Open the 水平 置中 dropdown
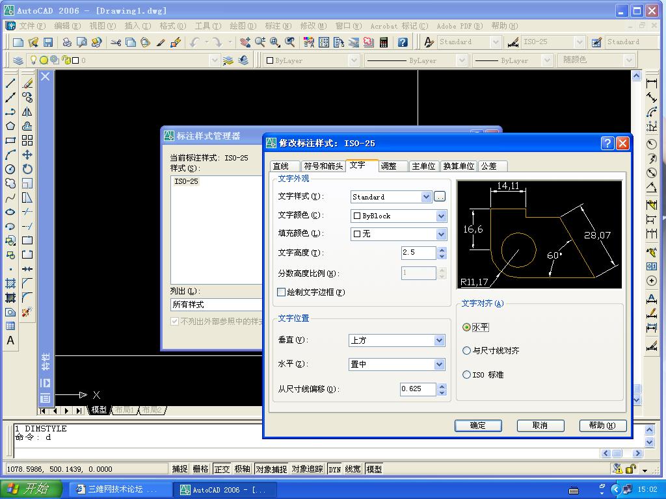Screen dimensions: 666x499 tap(439, 364)
